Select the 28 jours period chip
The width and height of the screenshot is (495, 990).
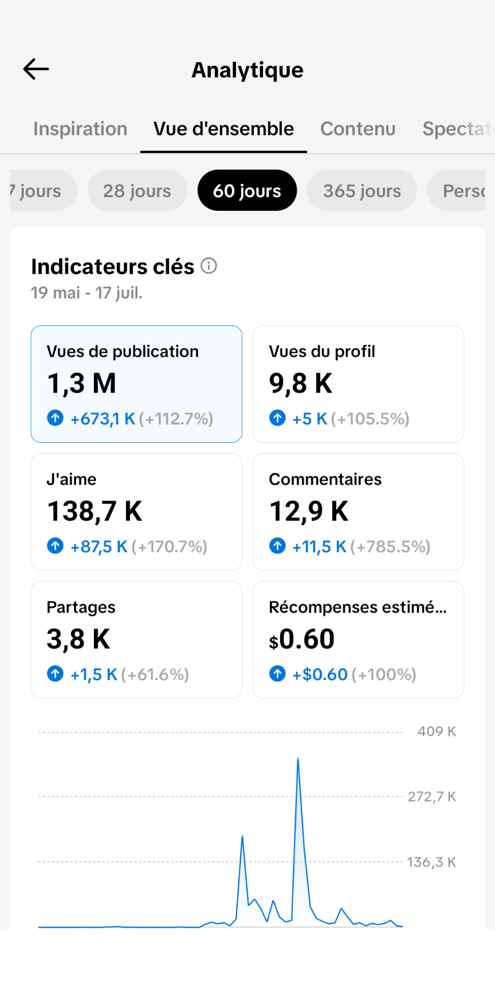pyautogui.click(x=137, y=190)
